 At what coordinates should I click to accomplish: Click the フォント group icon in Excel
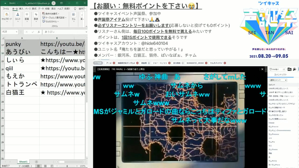pyautogui.click(x=18, y=15)
